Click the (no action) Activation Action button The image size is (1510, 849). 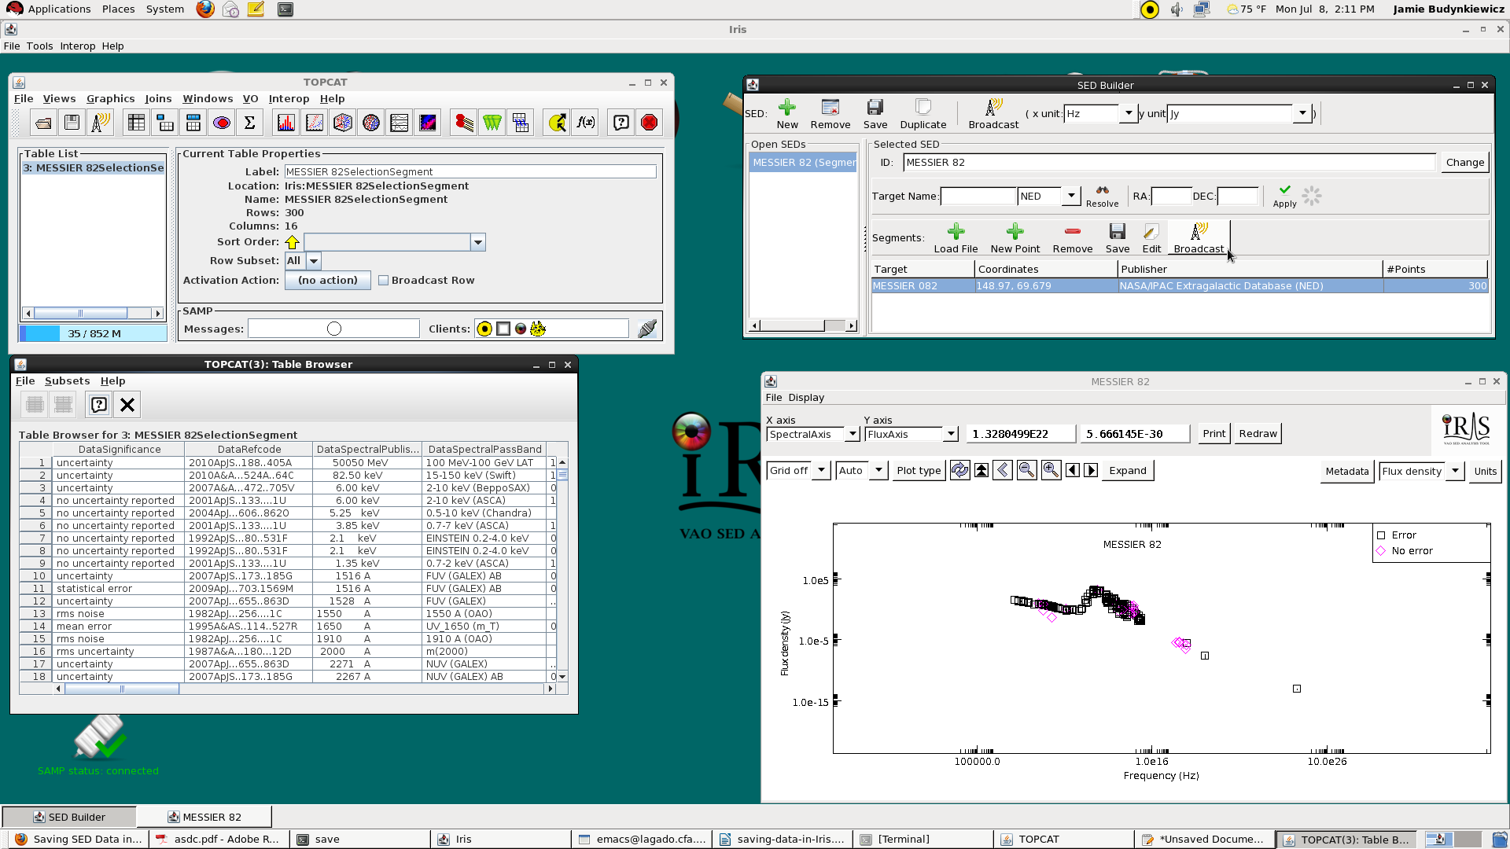(327, 281)
